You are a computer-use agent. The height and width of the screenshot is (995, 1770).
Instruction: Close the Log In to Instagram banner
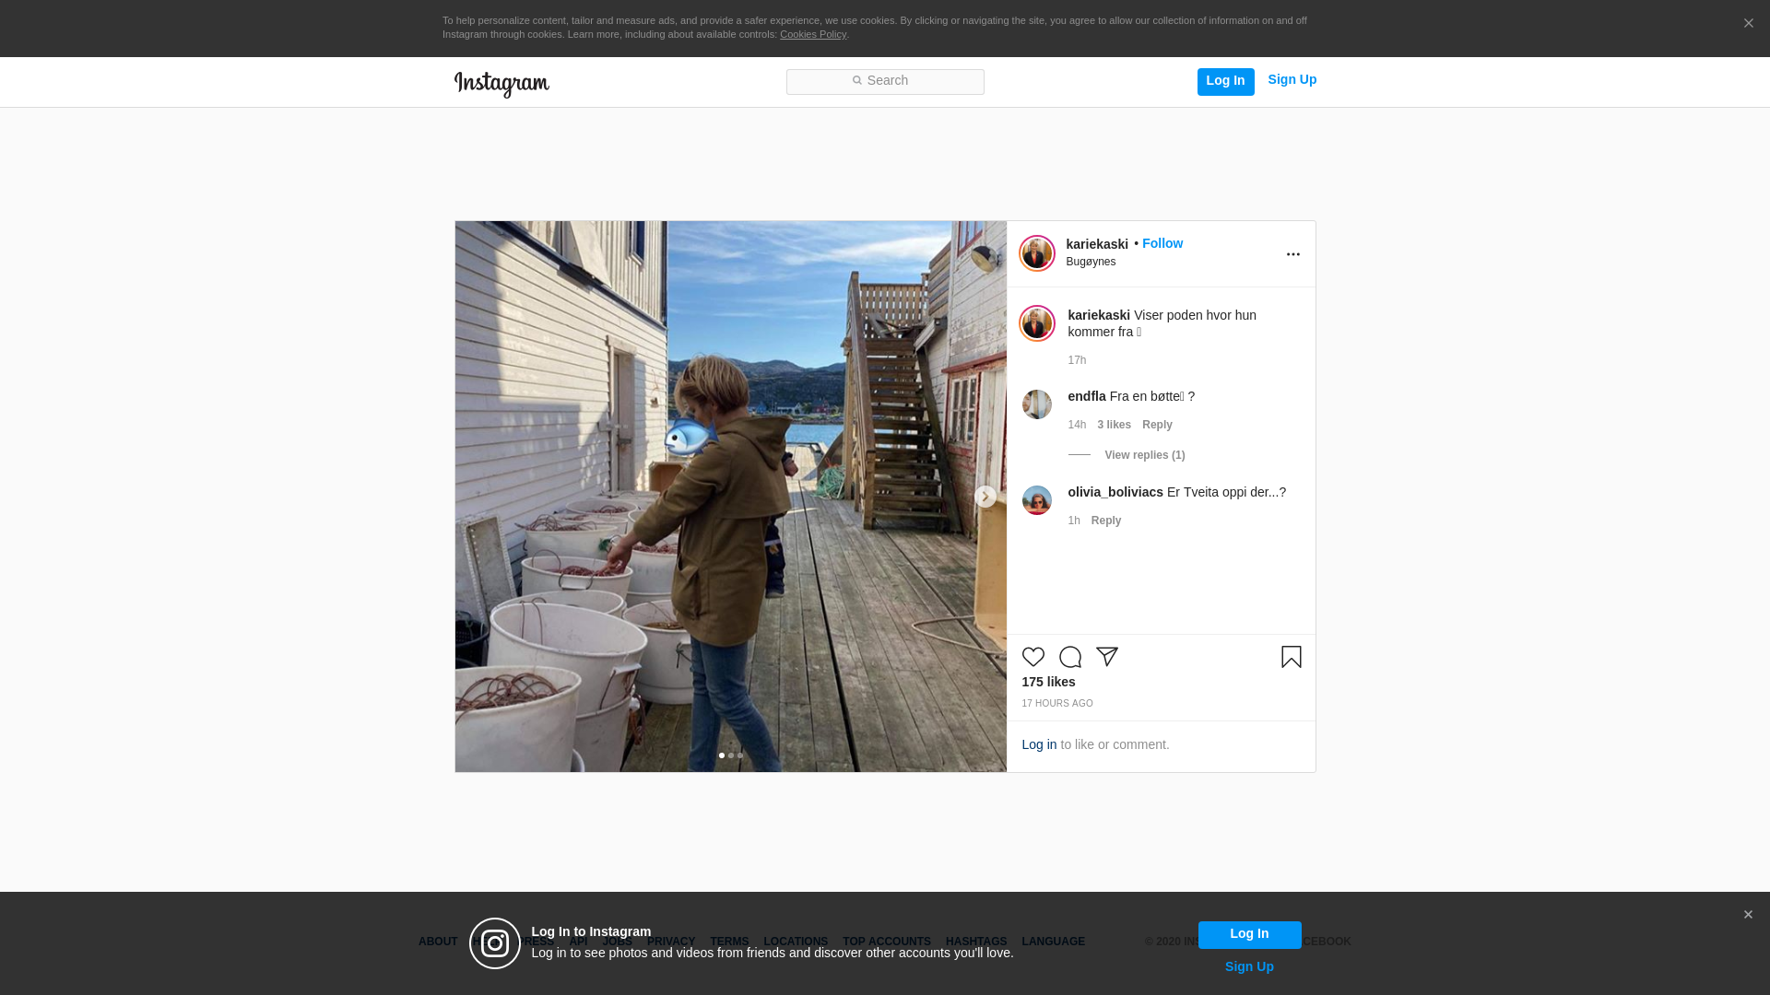[x=1747, y=915]
